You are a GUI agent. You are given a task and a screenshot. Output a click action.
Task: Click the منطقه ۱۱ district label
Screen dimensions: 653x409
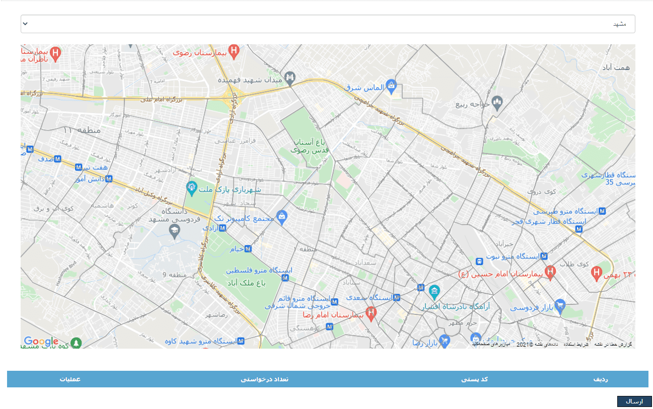coord(82,130)
